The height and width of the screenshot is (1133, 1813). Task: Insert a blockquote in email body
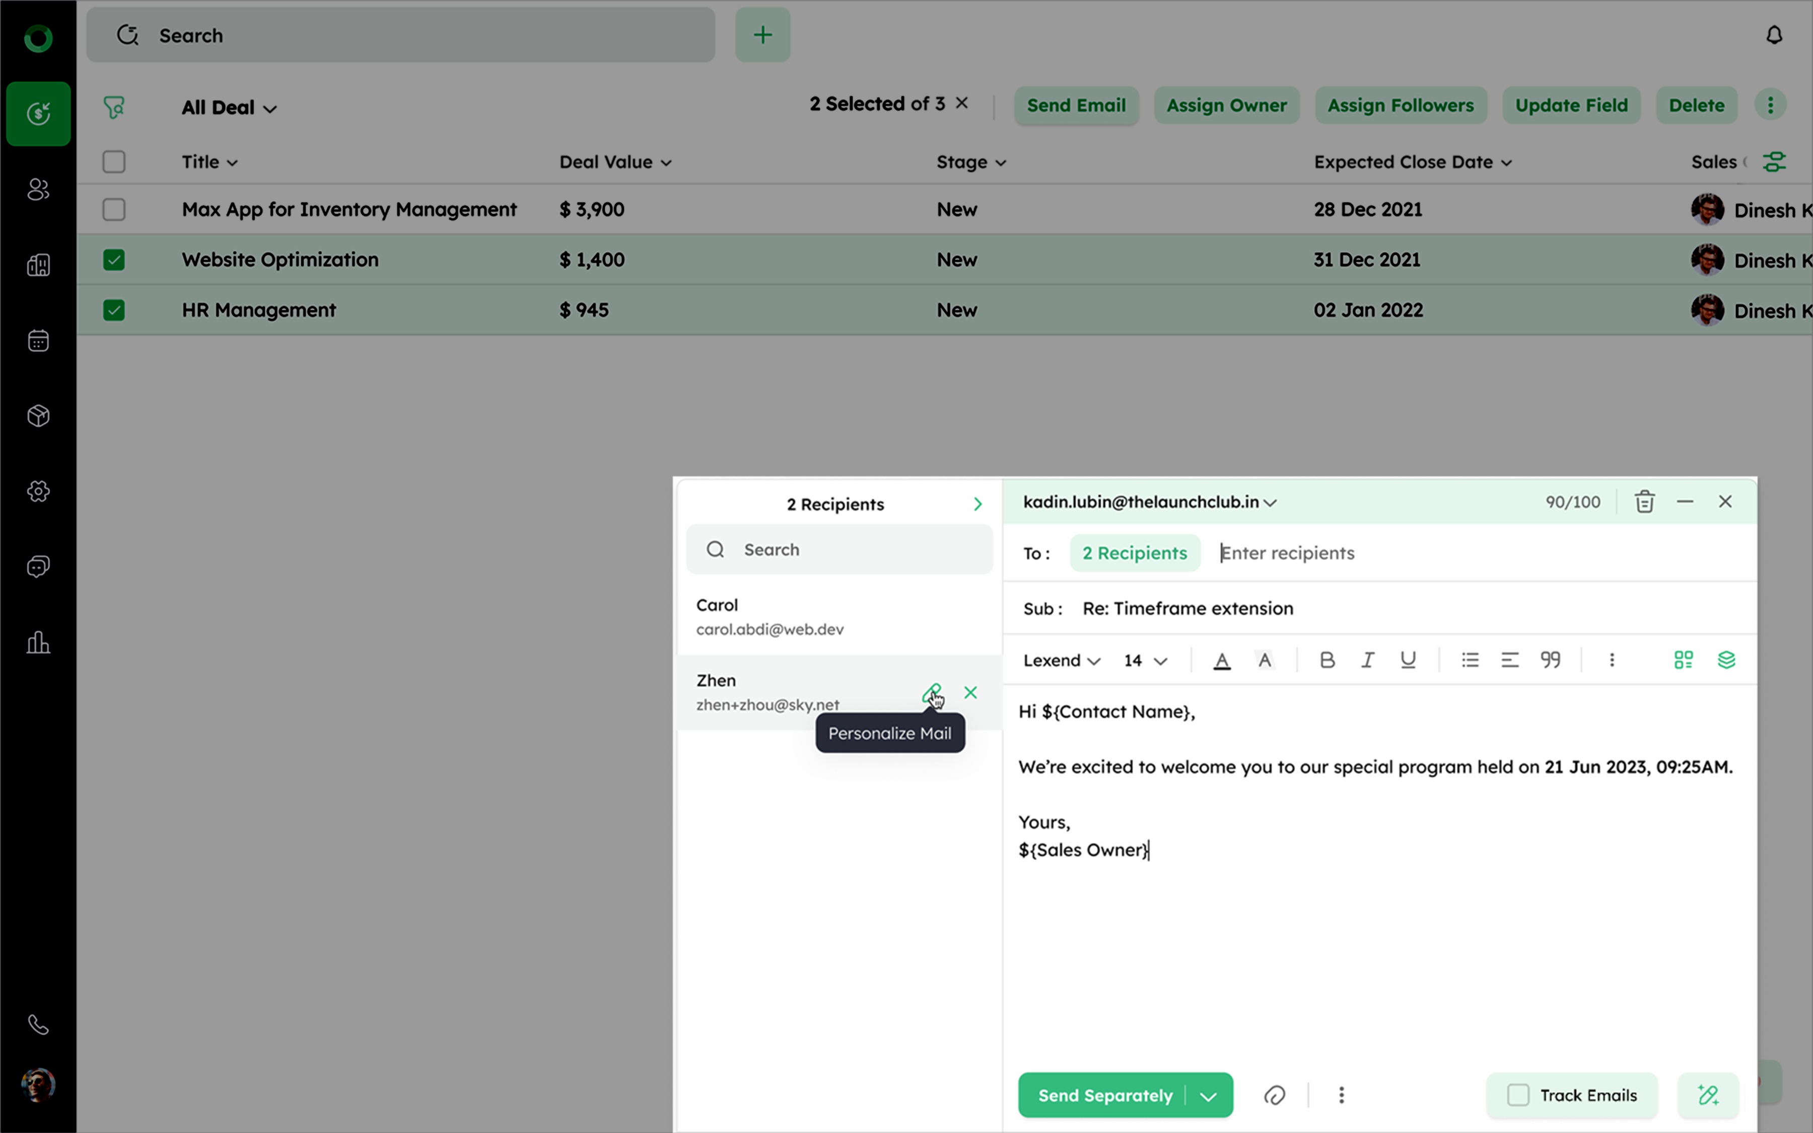(1550, 660)
